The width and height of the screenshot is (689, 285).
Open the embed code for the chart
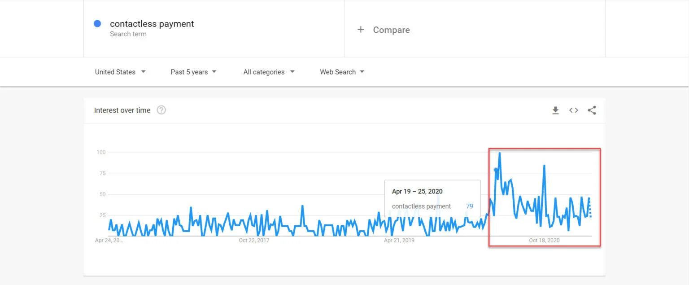(x=573, y=110)
